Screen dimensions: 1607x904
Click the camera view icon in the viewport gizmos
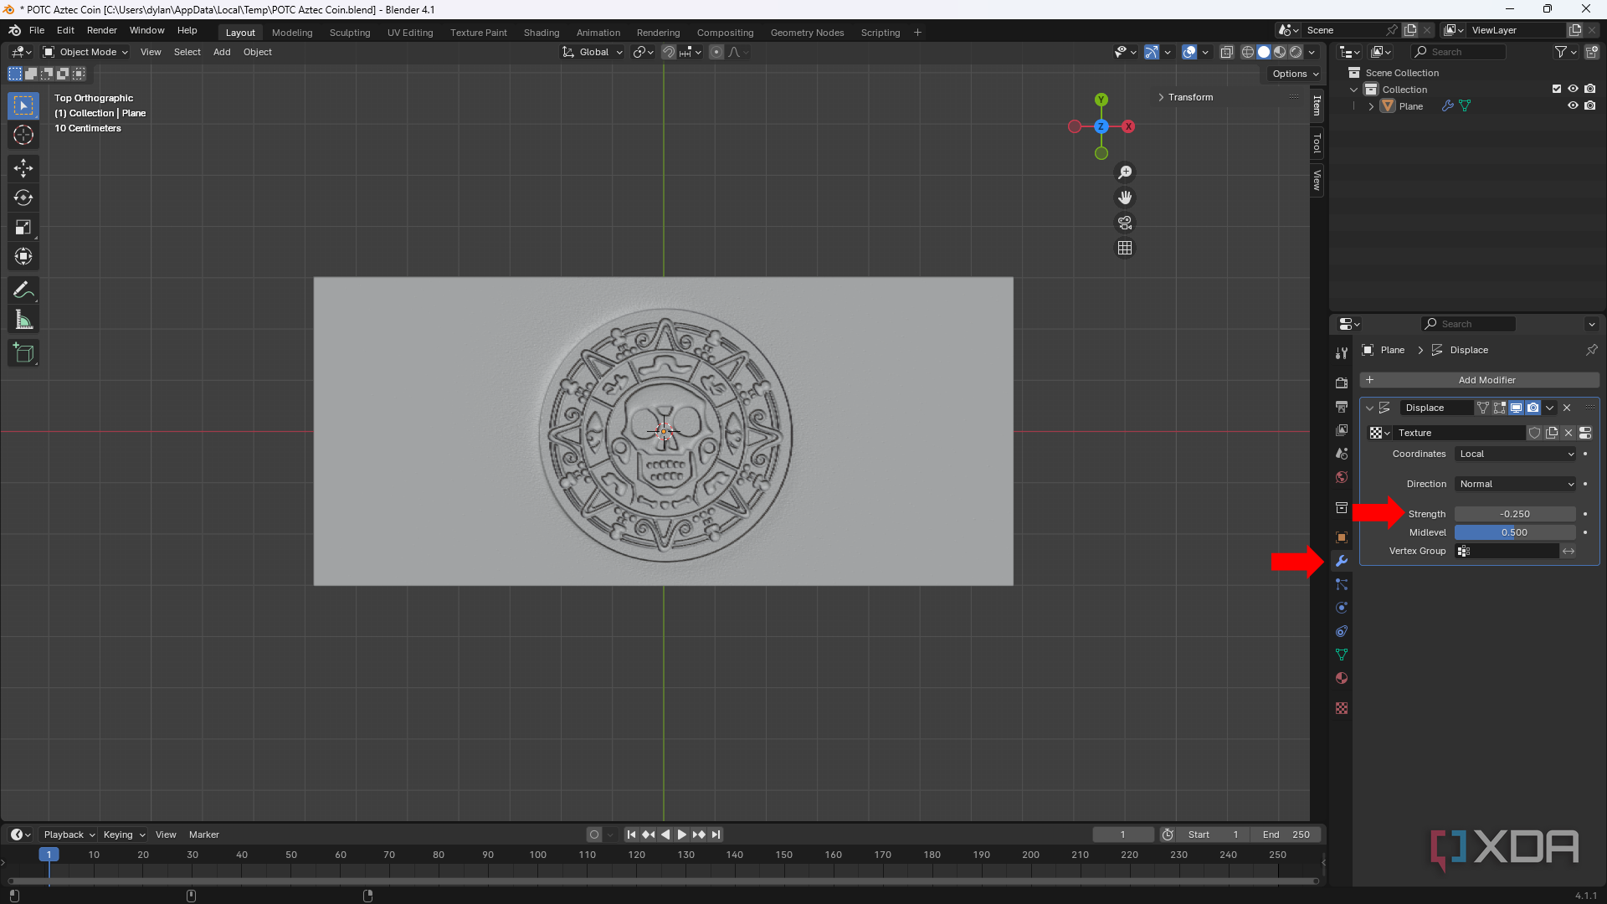pos(1124,223)
